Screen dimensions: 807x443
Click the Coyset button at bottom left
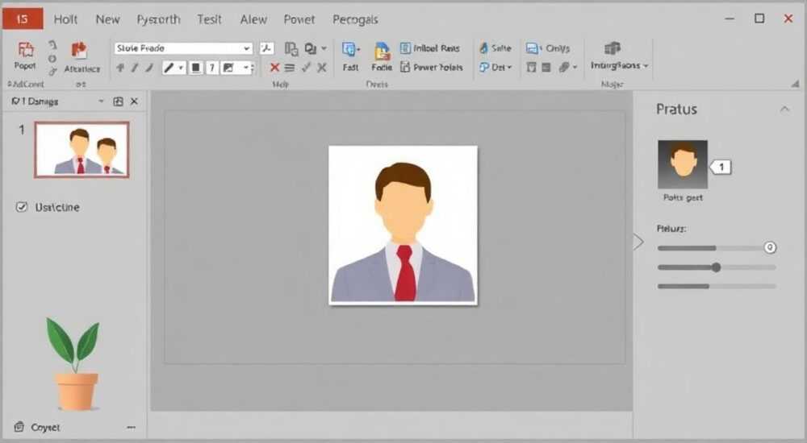[x=37, y=427]
